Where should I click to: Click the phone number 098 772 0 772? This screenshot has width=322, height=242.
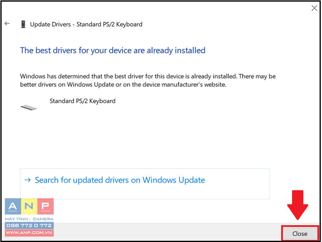click(29, 225)
